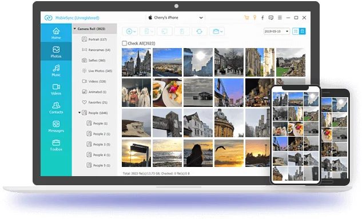The height and width of the screenshot is (219, 362).
Task: Go to the Music section
Action: click(x=56, y=70)
